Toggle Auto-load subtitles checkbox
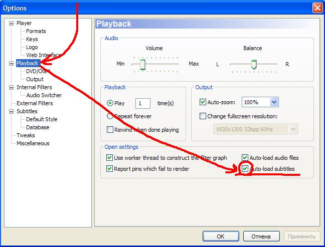The height and width of the screenshot is (247, 325). click(245, 168)
